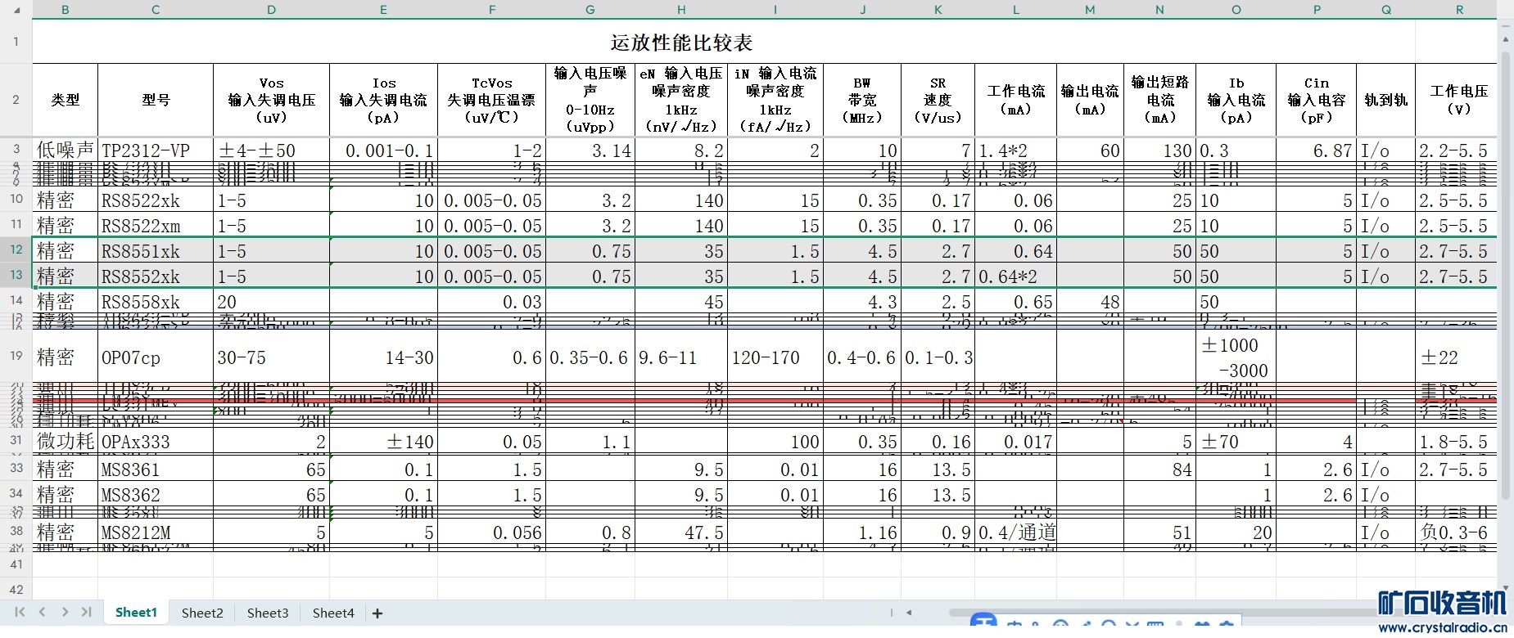Select the title cell "运放性能比较表"
Screen dimensions: 1514x638
pyautogui.click(x=681, y=42)
